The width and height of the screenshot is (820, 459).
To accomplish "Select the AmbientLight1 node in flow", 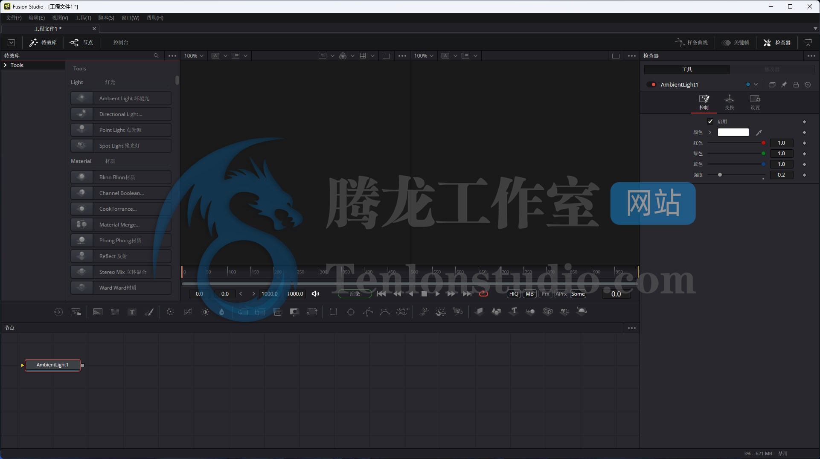I will 52,365.
